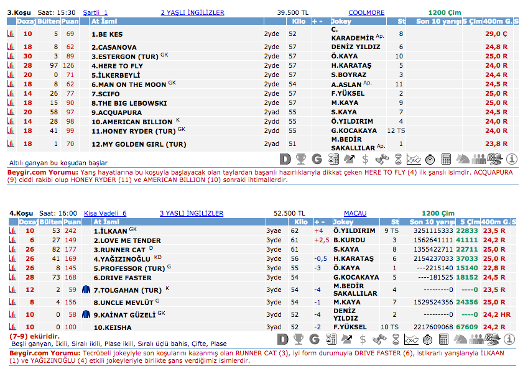Open the bar chart icon beside RUNNER CAT
Viewport: 528px width, 374px height.
pos(11,250)
